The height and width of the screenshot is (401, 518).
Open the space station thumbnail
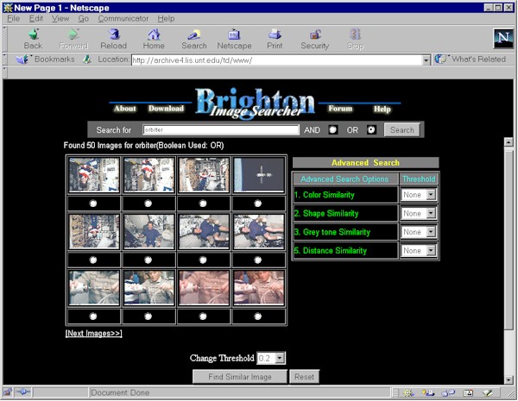pos(259,175)
